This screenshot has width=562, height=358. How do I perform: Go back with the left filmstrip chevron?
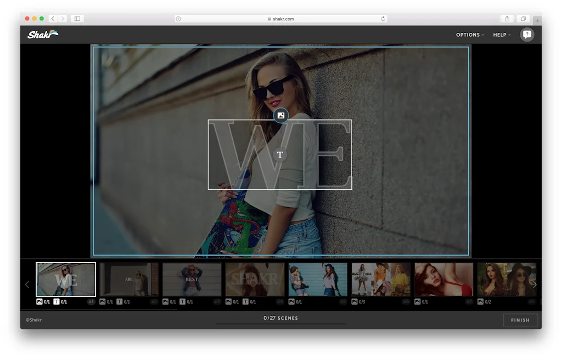coord(27,284)
